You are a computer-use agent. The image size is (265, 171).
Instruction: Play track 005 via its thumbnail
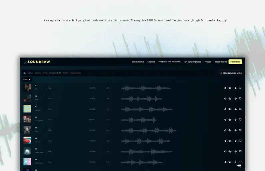27,130
